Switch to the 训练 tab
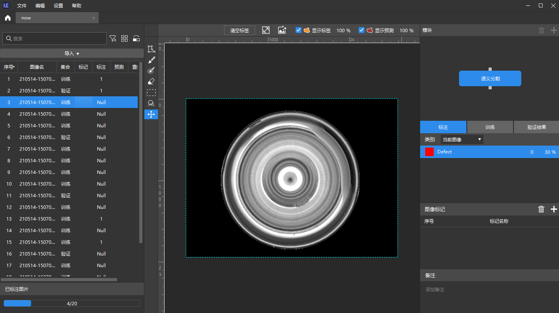The image size is (559, 313). click(x=490, y=127)
